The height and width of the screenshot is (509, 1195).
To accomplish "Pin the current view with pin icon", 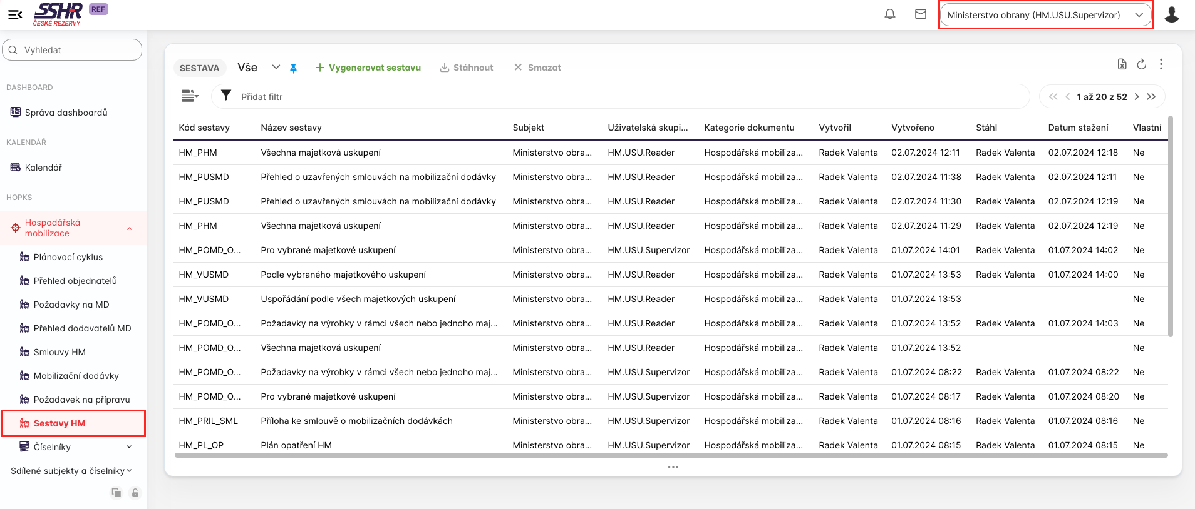I will click(x=293, y=68).
